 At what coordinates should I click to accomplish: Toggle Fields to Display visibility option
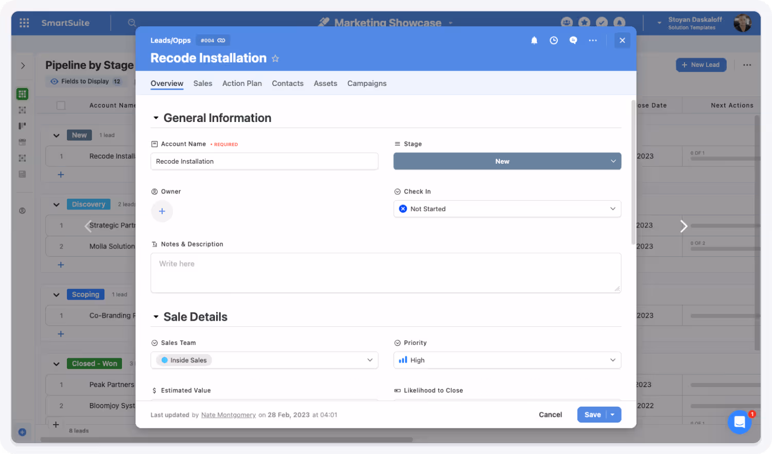[x=86, y=81]
